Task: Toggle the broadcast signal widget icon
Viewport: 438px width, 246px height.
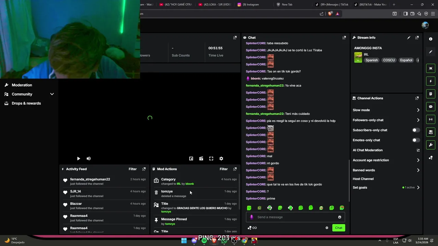Action: point(430,119)
